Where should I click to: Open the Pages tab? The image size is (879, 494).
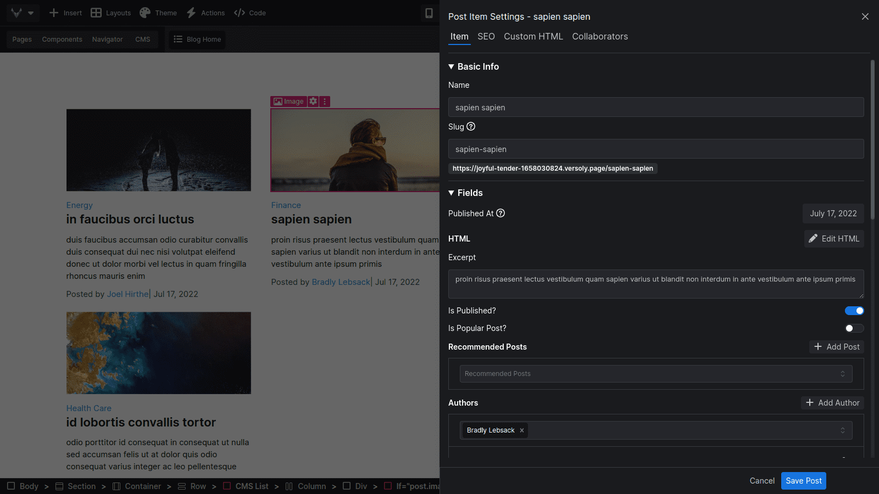pyautogui.click(x=22, y=39)
